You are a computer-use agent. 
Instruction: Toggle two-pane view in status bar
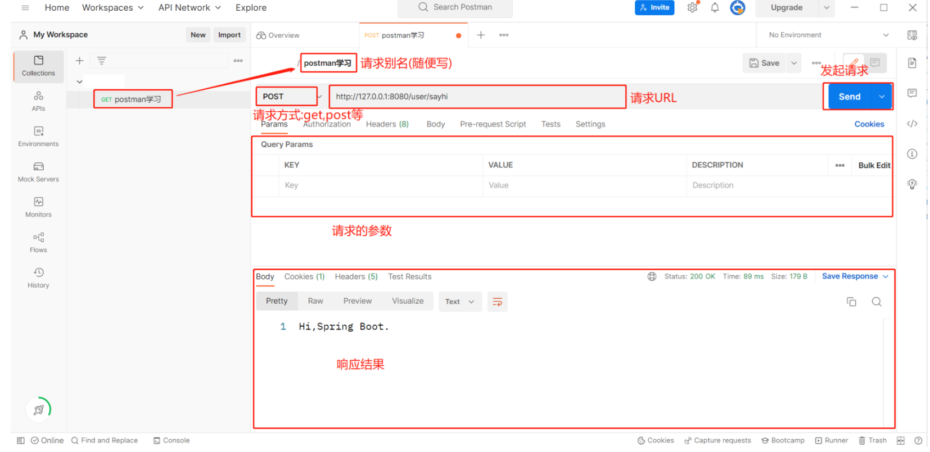pyautogui.click(x=900, y=440)
